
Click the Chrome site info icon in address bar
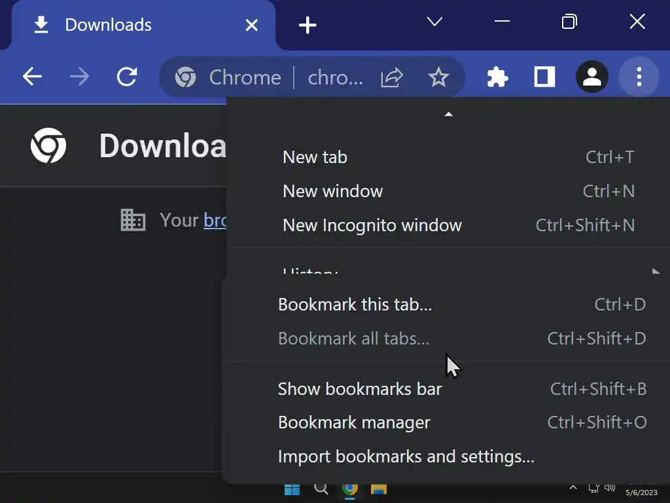coord(185,77)
